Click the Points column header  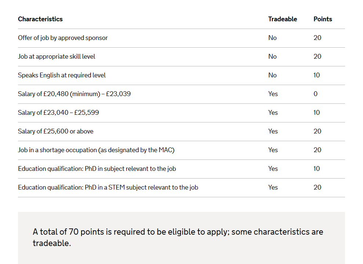(323, 19)
